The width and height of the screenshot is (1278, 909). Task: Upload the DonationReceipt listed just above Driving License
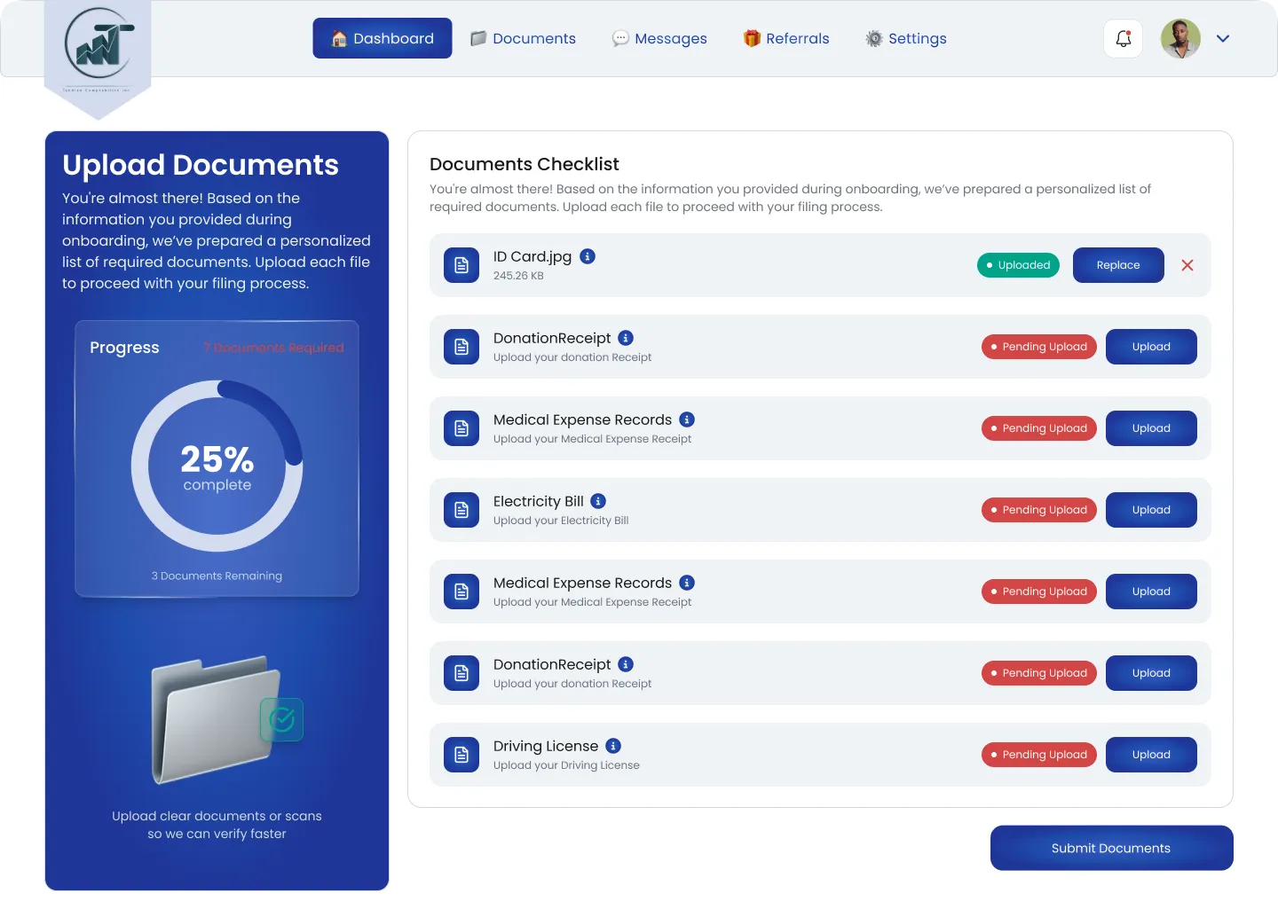click(x=1151, y=673)
